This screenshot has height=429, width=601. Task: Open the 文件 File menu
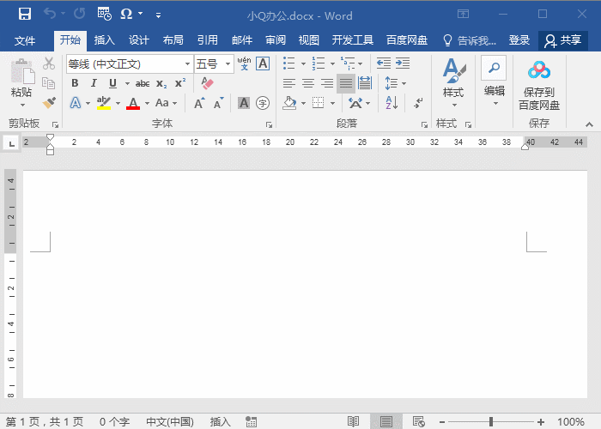click(25, 40)
